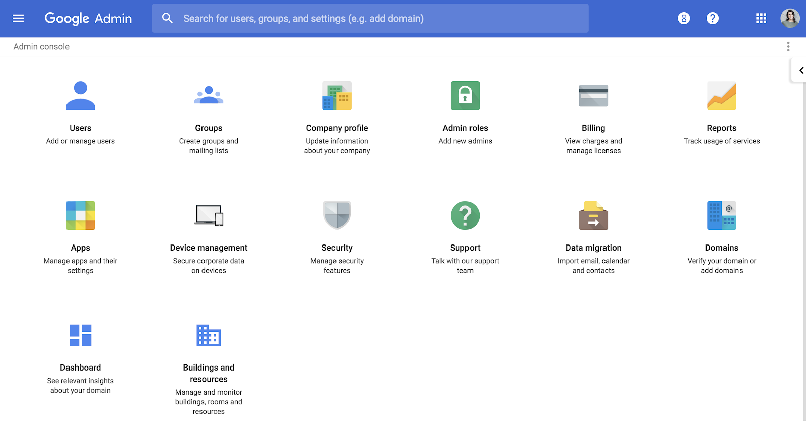Click the Dashboard title link
The width and height of the screenshot is (806, 428).
(81, 368)
